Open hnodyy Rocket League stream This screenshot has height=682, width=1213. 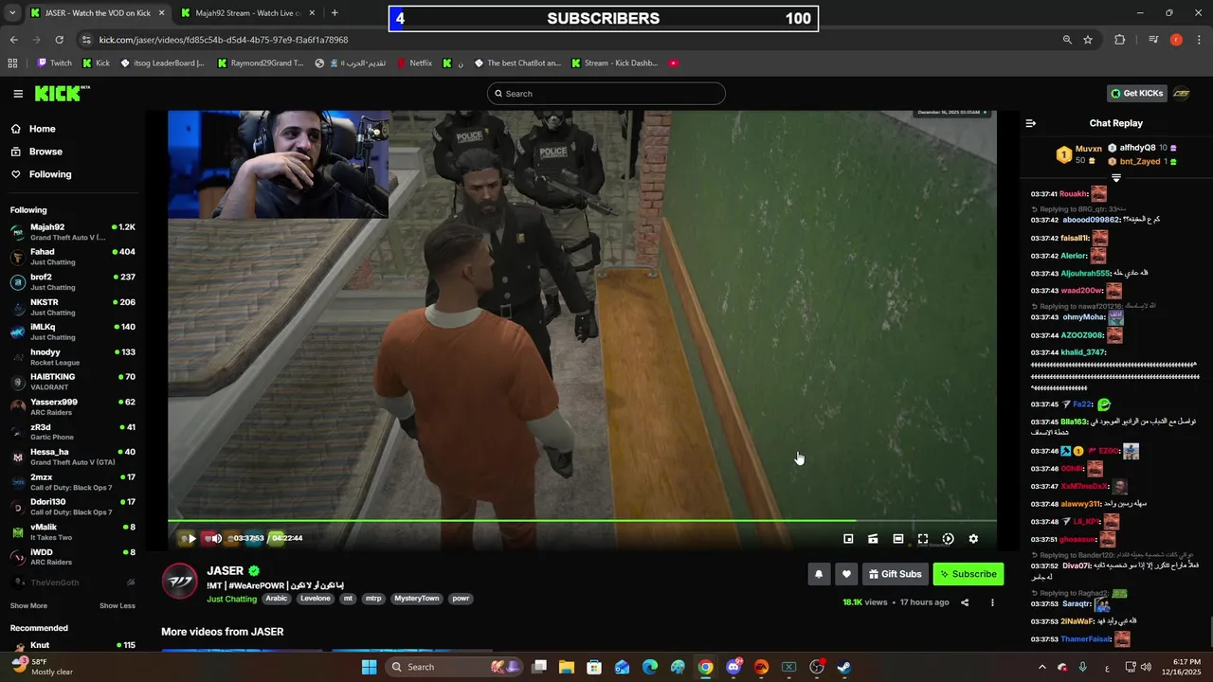tap(72, 357)
